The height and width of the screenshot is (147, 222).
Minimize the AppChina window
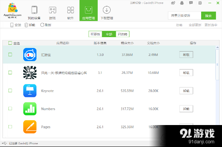(210, 3)
